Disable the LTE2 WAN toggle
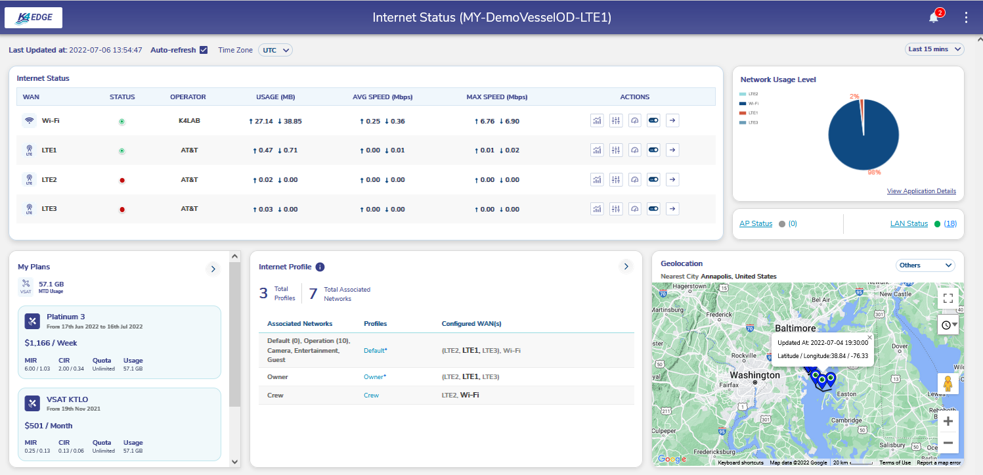This screenshot has width=983, height=475. click(653, 180)
